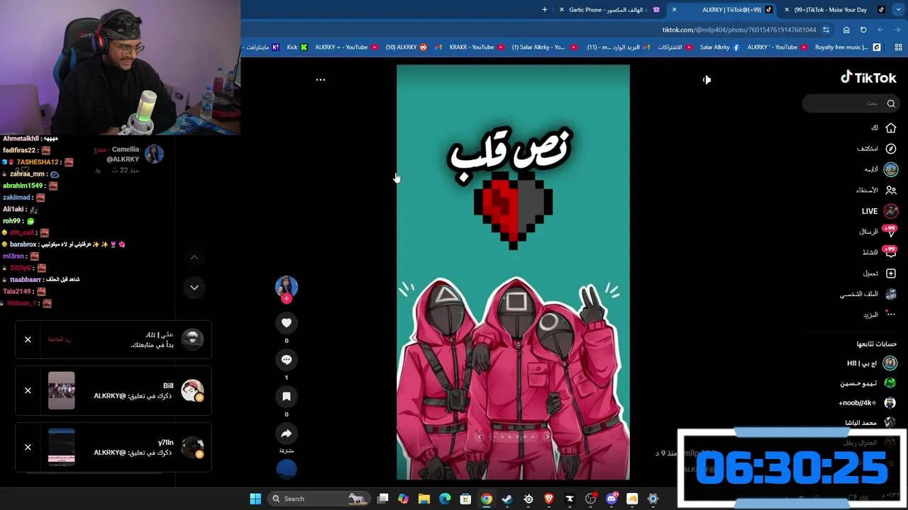Expand the tab search dropdown arrow
The height and width of the screenshot is (510, 908).
coord(898,10)
